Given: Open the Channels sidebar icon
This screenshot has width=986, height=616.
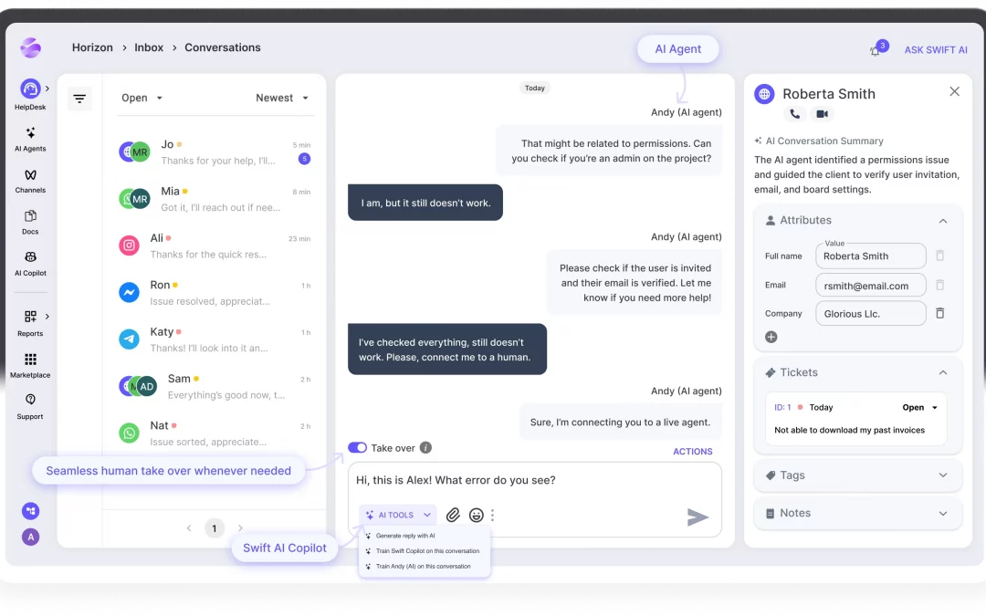Looking at the screenshot, I should pyautogui.click(x=30, y=175).
